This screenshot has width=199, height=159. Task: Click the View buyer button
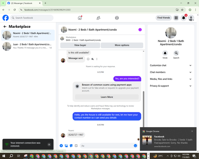point(80,45)
